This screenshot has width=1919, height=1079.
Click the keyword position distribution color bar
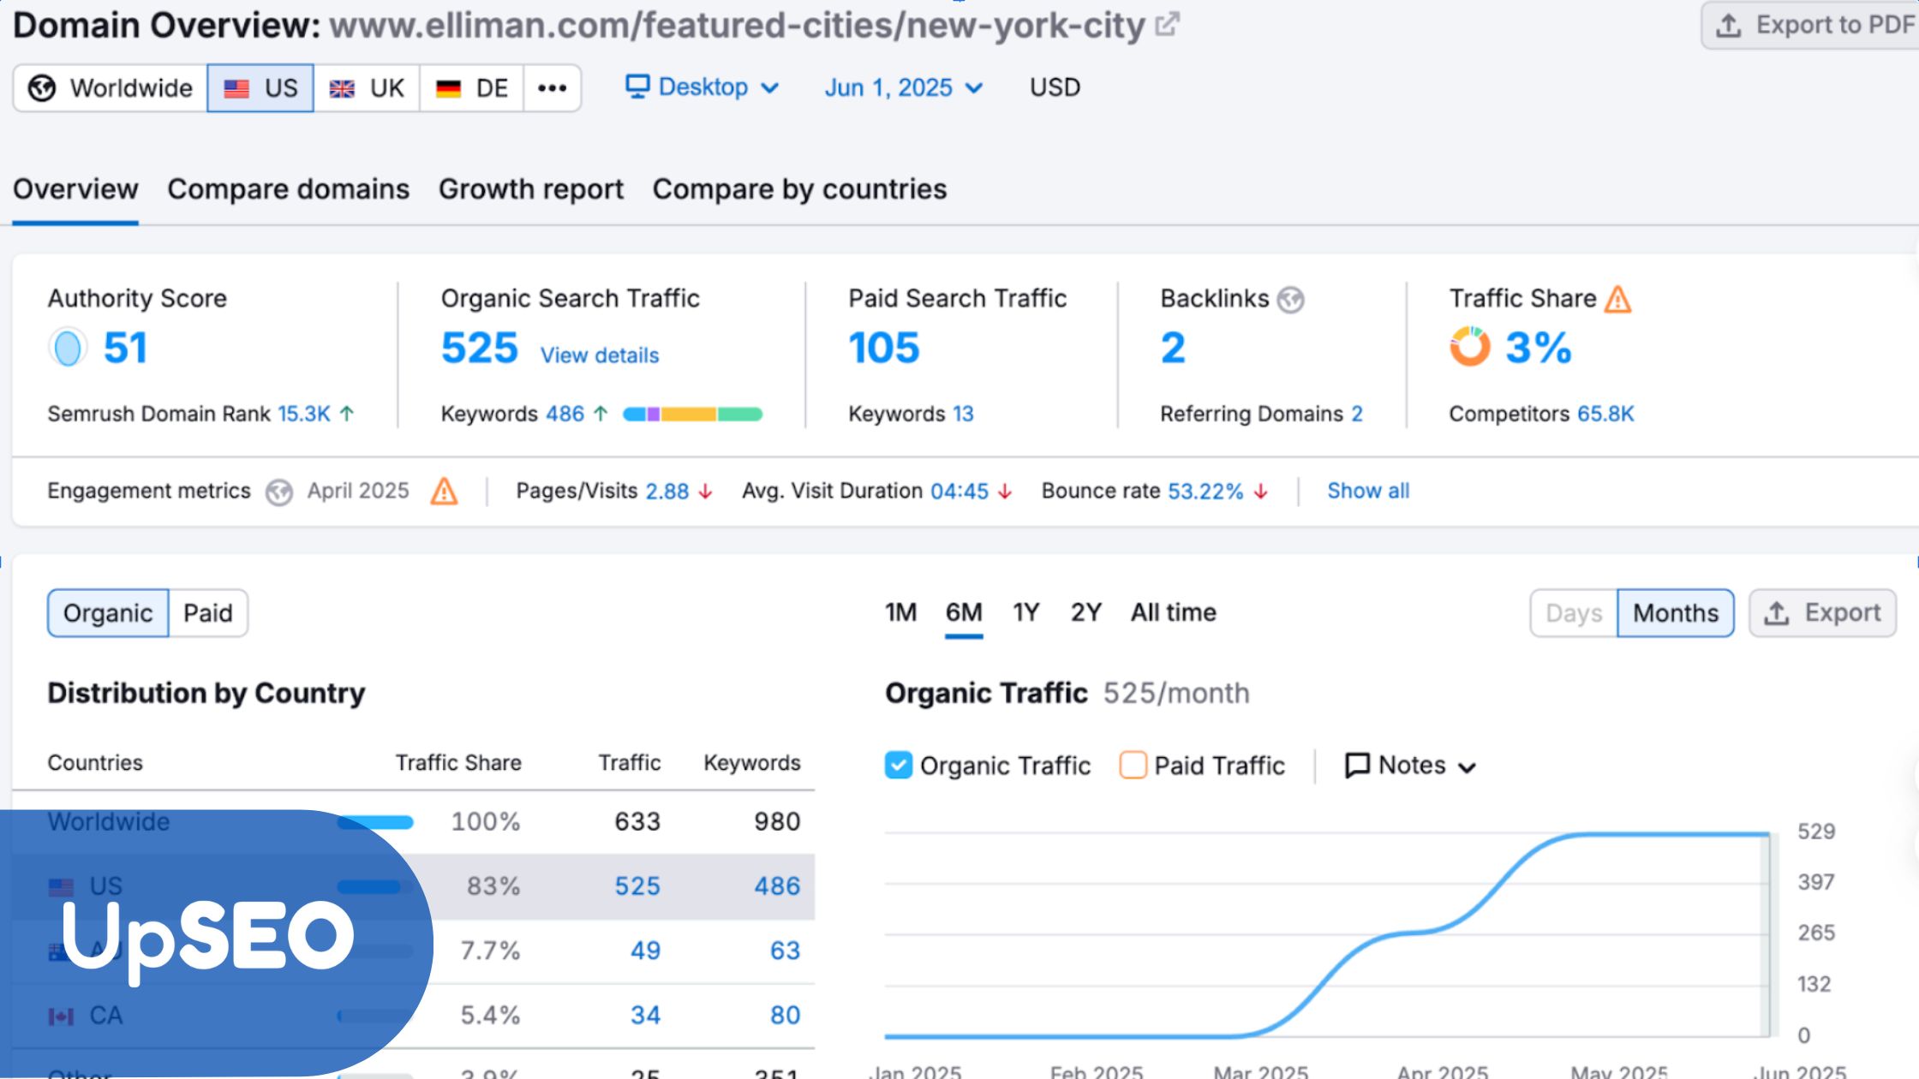tap(692, 414)
